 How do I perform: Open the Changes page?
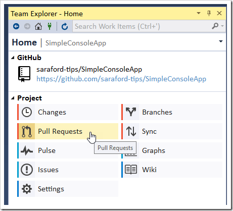tap(68, 112)
